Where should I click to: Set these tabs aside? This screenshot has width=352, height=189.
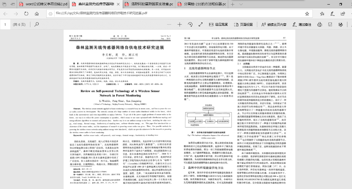(x=12, y=4)
